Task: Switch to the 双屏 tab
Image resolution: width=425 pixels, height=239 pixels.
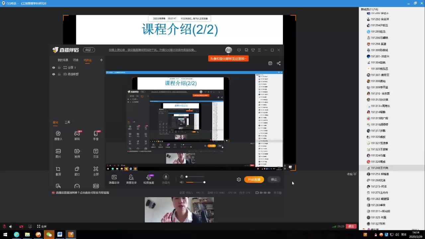Action: pos(76,60)
